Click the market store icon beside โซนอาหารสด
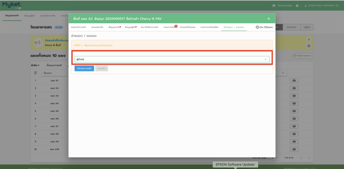The height and width of the screenshot is (169, 344). (273, 6)
